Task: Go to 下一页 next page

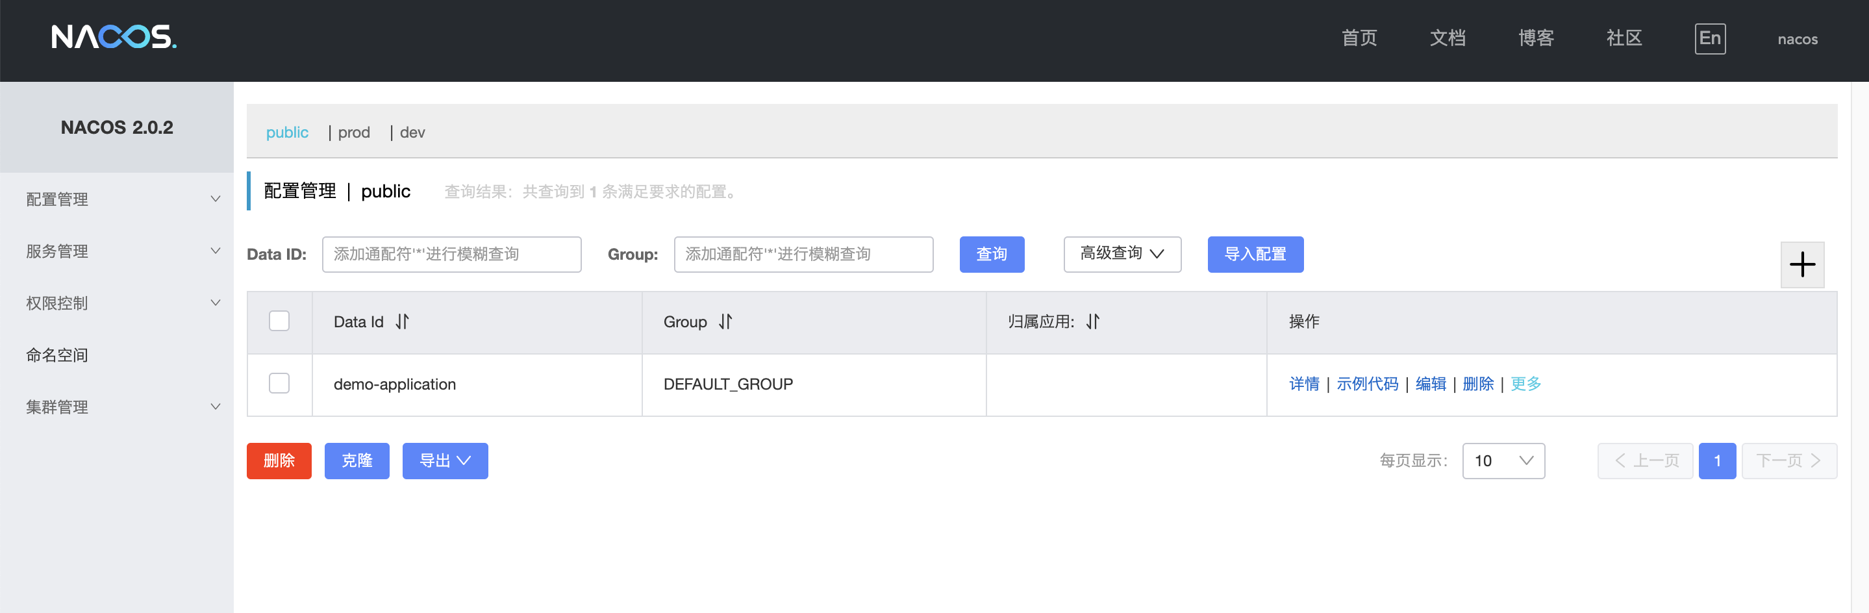Action: pos(1789,460)
